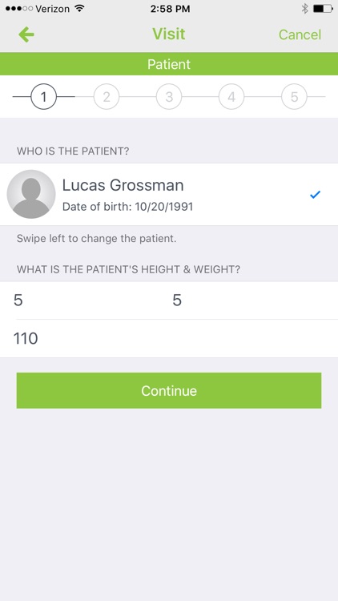Viewport: 338px width, 601px height.
Task: Toggle the blue checkmark for Lucas Grossman
Action: click(x=315, y=195)
